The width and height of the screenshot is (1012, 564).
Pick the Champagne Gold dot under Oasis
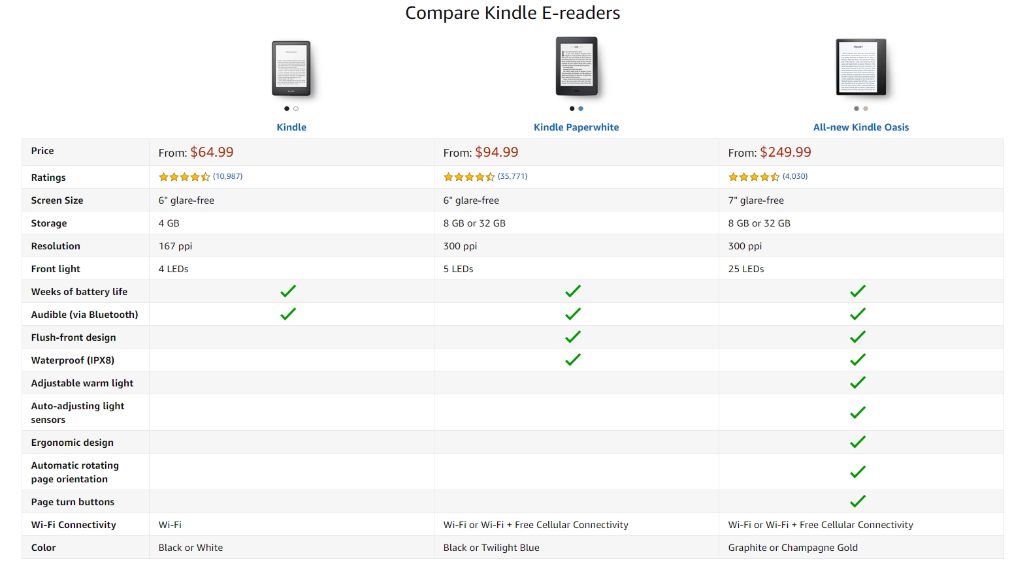coord(866,108)
